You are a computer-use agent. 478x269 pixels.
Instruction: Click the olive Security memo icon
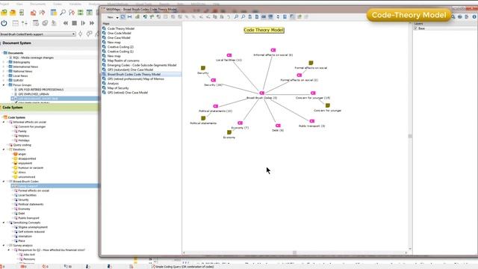coord(203,68)
